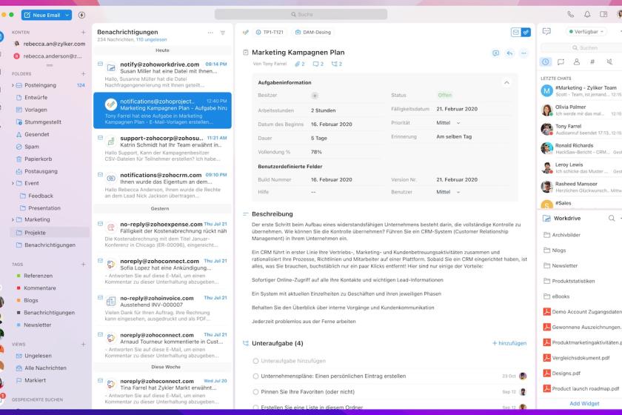Select the recent chats clock tab
Viewport: 622px width, 415px height.
click(x=546, y=62)
